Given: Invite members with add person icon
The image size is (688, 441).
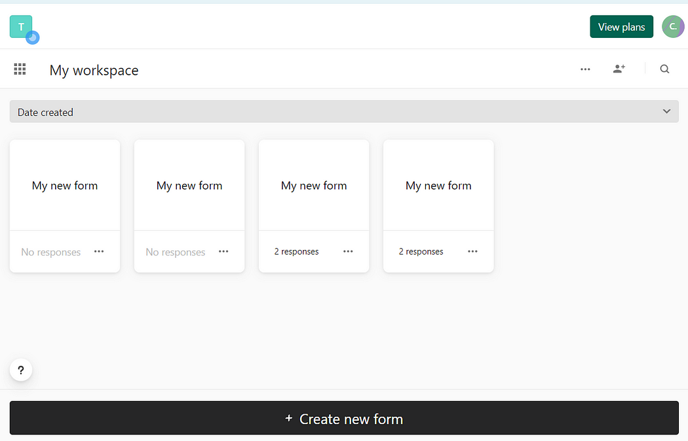Looking at the screenshot, I should tap(619, 69).
